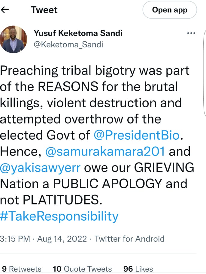Open the @Keketoma_Sandi handle
The height and width of the screenshot is (274, 206).
coord(68,45)
